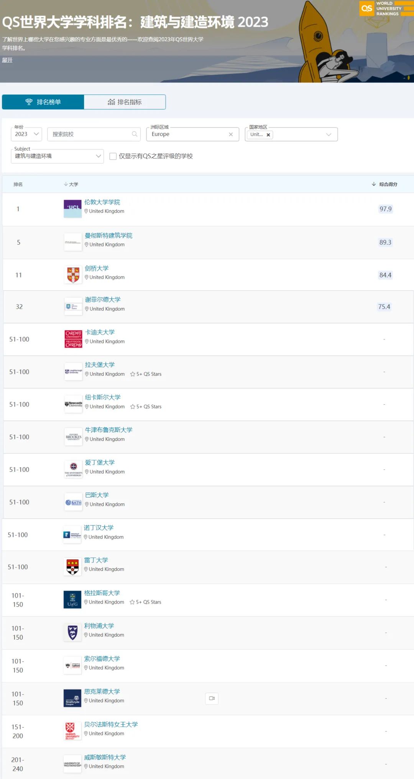This screenshot has height=779, width=414.
Task: Open 诺丁汉大学 university link
Action: click(99, 528)
